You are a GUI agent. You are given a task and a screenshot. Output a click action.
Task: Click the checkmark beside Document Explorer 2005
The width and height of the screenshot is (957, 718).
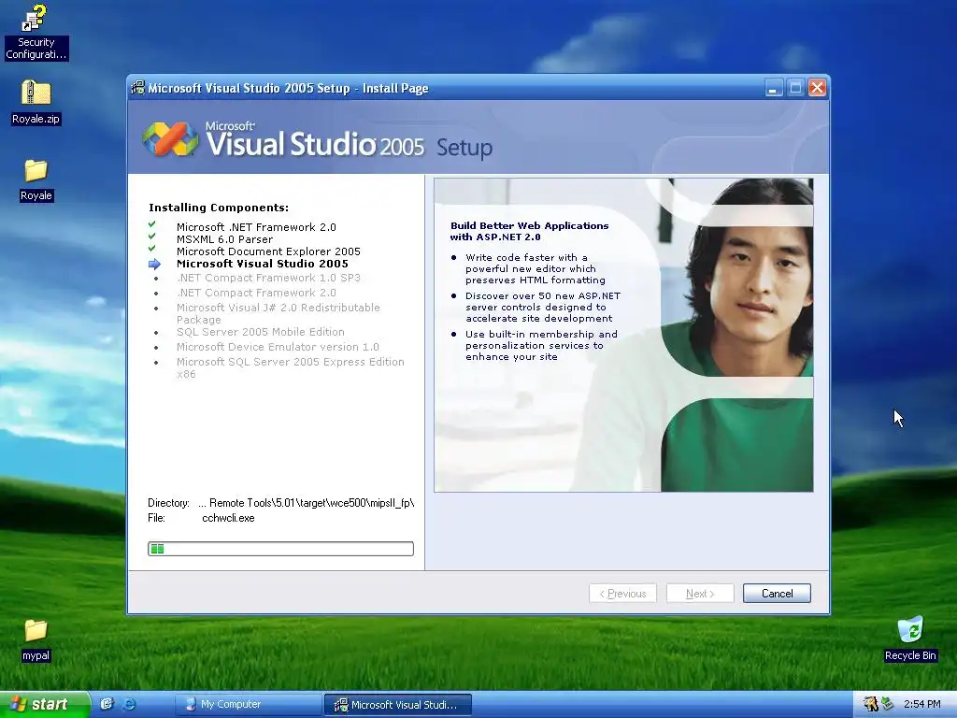tap(152, 249)
